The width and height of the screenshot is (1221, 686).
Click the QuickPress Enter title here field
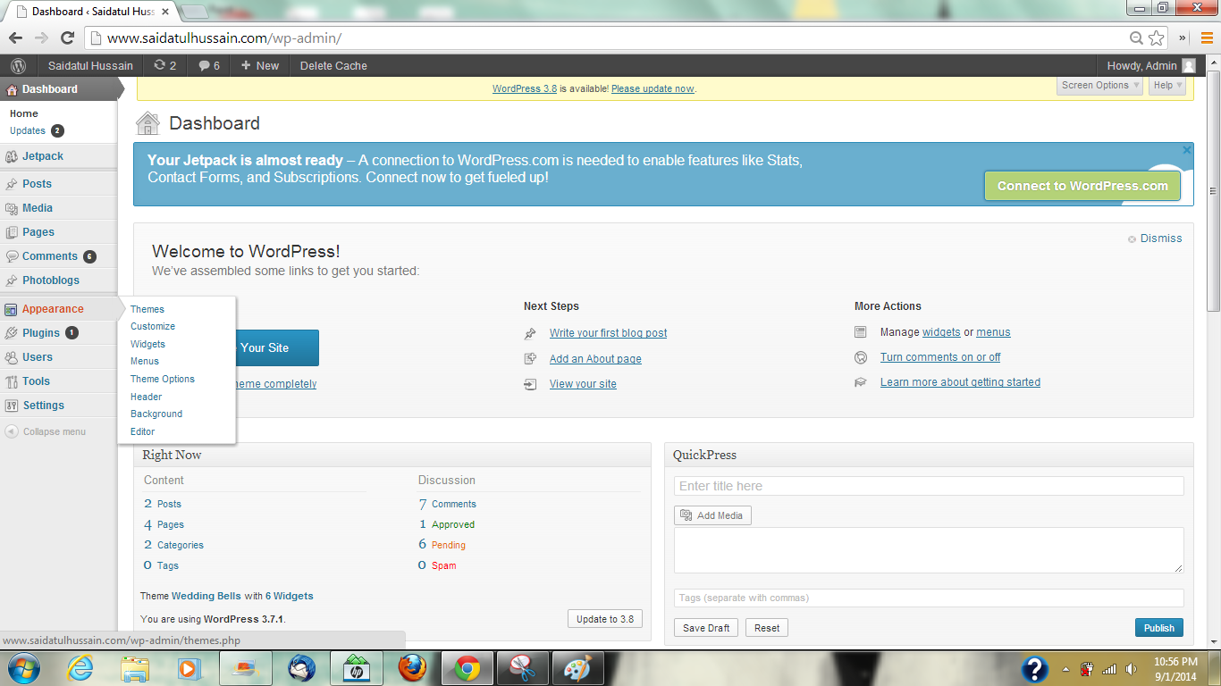pyautogui.click(x=929, y=486)
